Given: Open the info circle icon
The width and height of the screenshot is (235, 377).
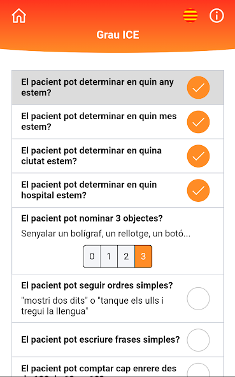Looking at the screenshot, I should pyautogui.click(x=217, y=16).
